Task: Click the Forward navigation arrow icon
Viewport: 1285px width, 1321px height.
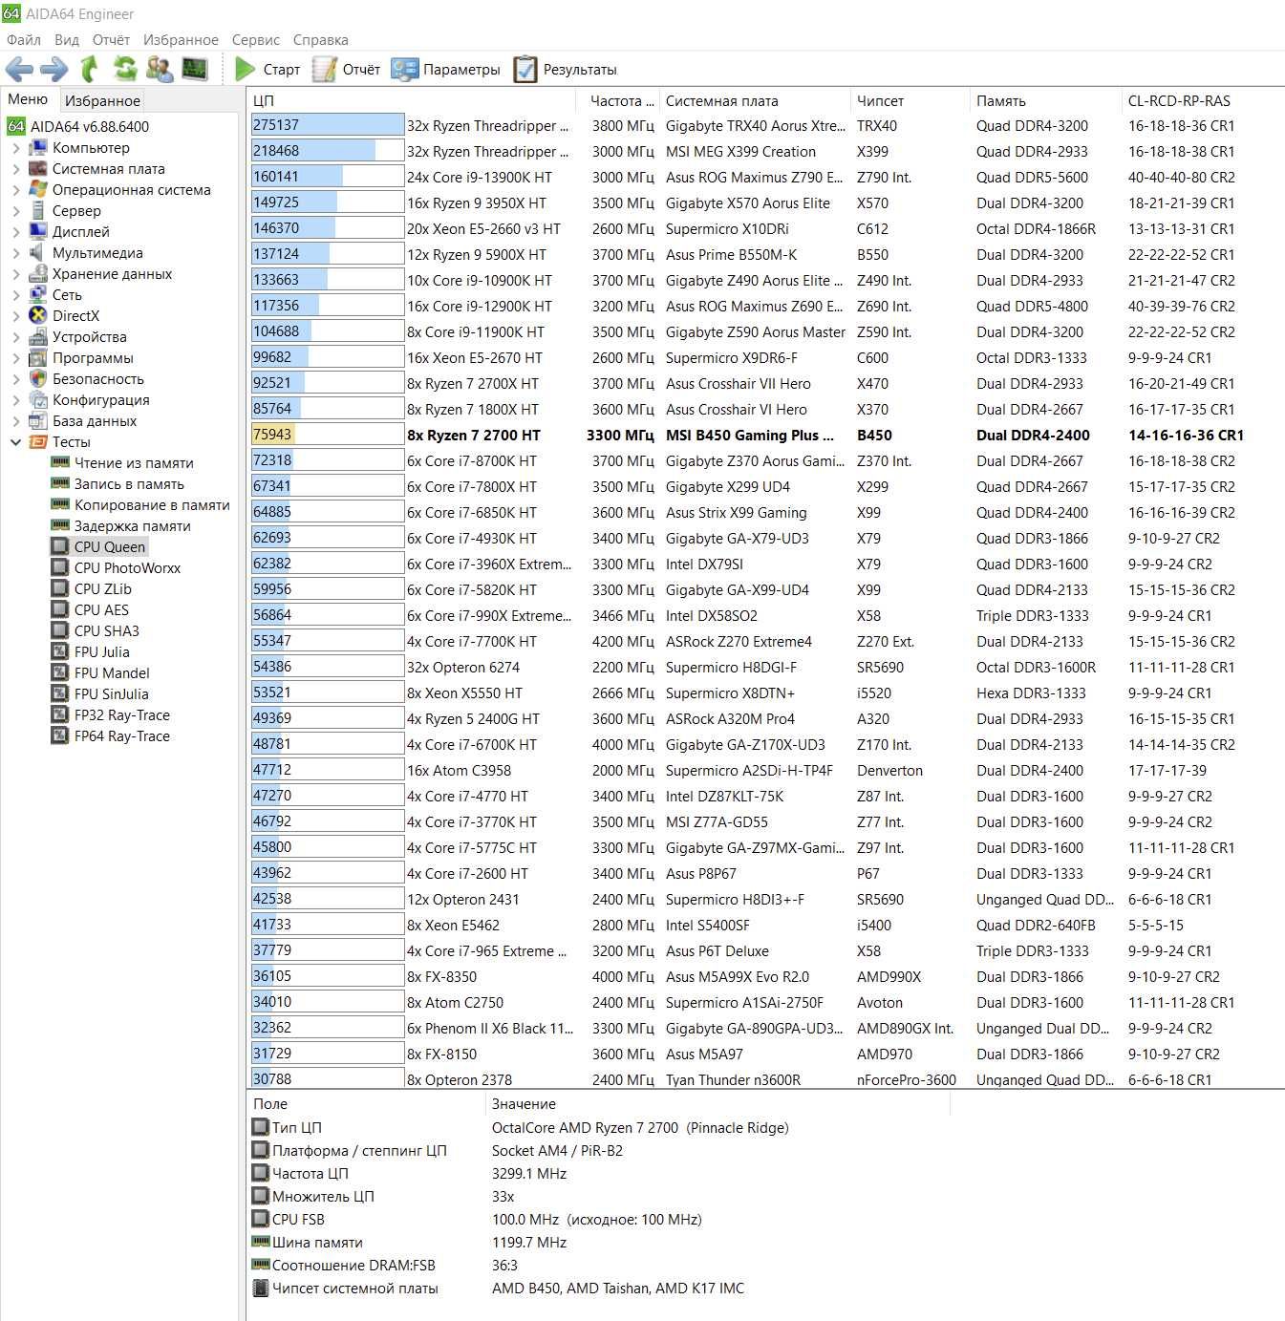Action: tap(54, 69)
